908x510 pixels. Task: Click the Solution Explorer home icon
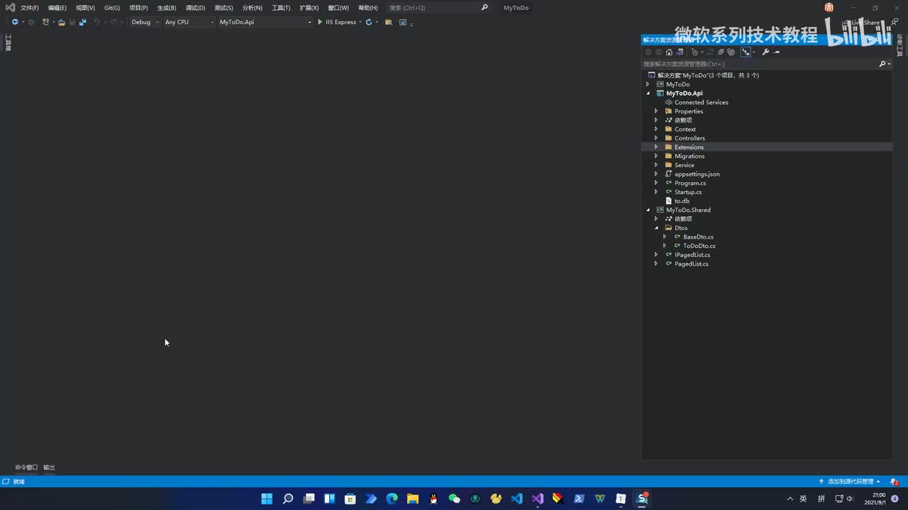pyautogui.click(x=669, y=52)
